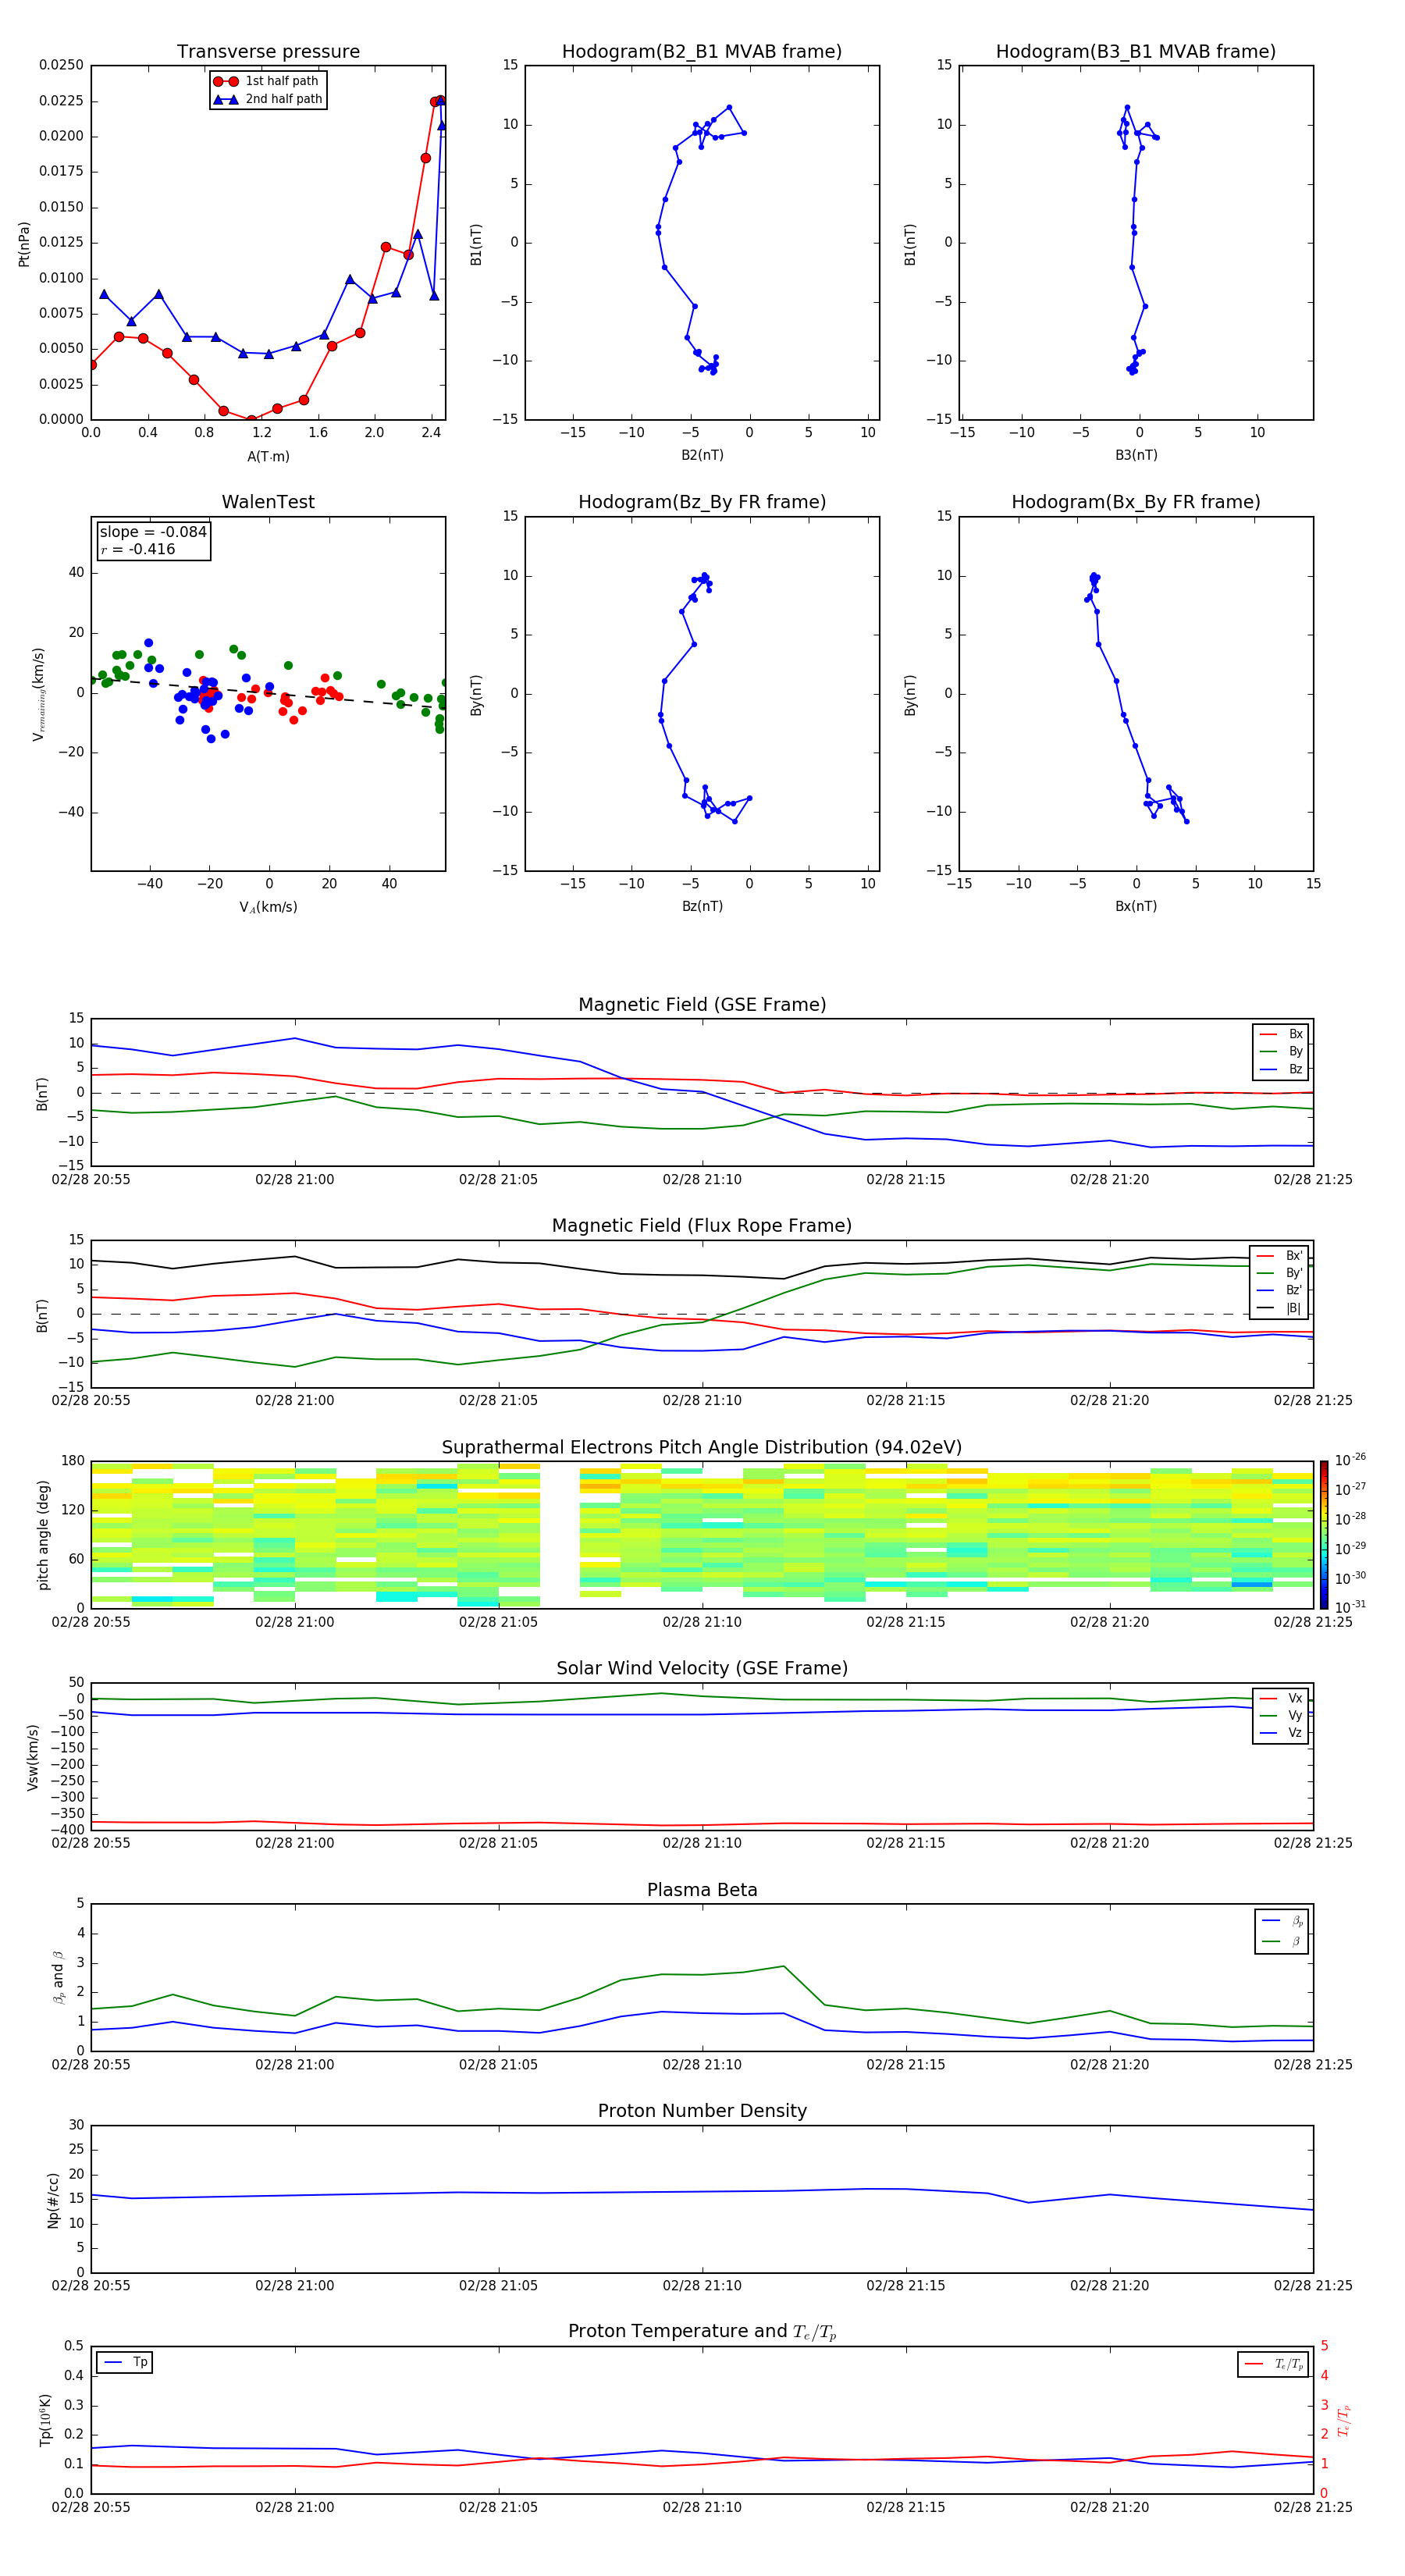This screenshot has width=1405, height=2576.
Task: Select the β entry in Plasma Beta legend
Action: (x=1282, y=1941)
